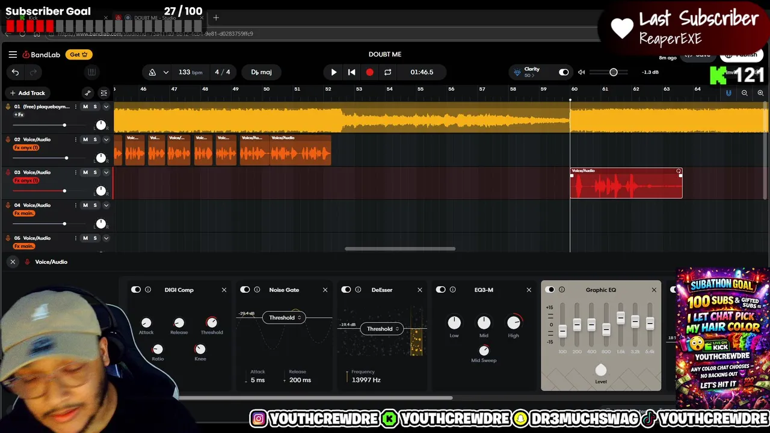
Task: Show info for DeEsser effect
Action: [x=358, y=290]
